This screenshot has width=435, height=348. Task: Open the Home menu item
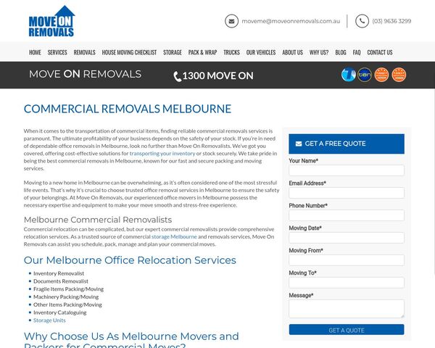tap(35, 52)
